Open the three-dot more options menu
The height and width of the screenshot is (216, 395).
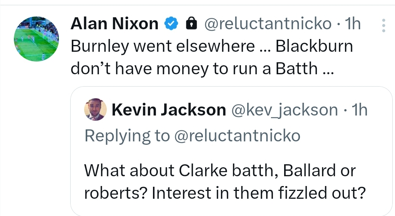383,25
